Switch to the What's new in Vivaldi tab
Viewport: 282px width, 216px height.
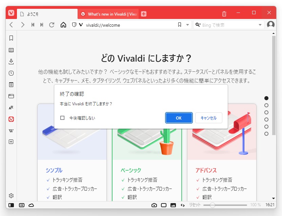point(108,13)
